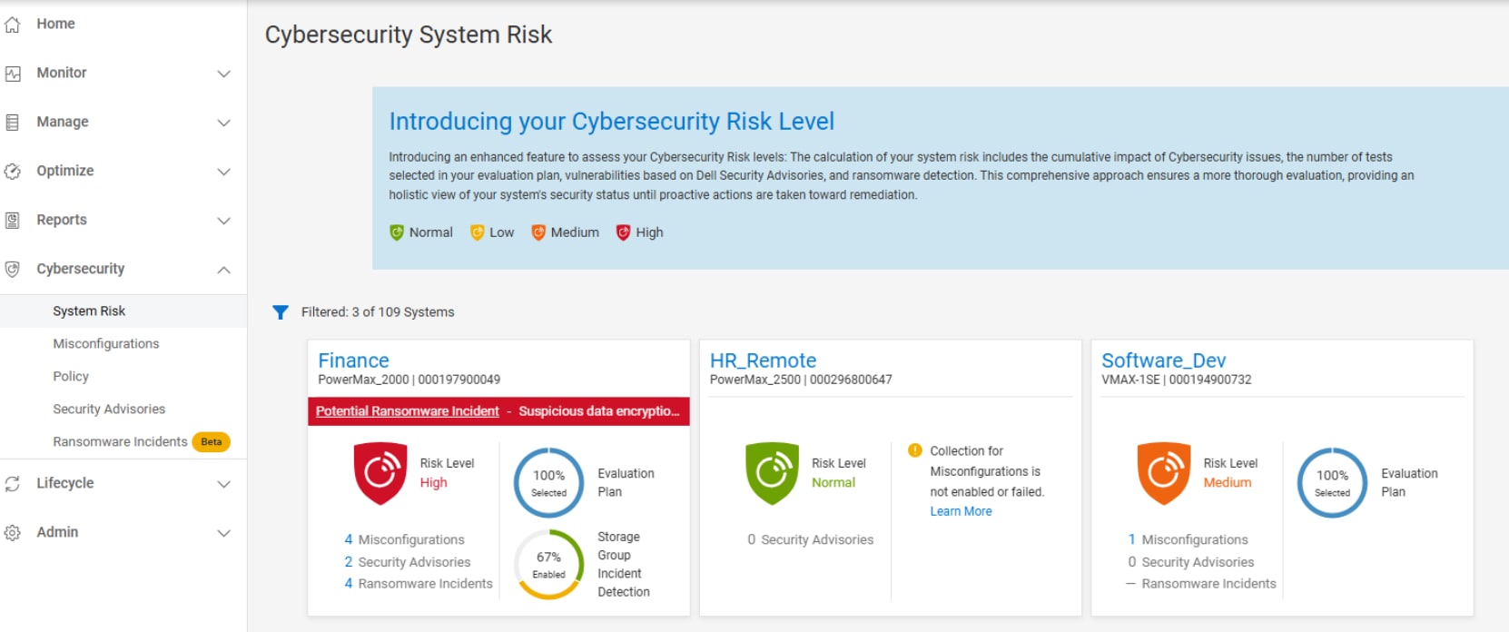Image resolution: width=1509 pixels, height=632 pixels.
Task: Click the Learn More link on HR_Remote
Action: (961, 511)
